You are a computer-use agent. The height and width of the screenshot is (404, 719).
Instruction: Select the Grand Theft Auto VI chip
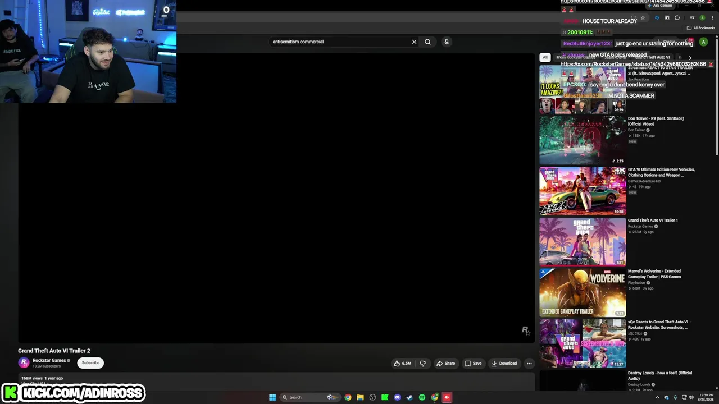[x=653, y=57]
